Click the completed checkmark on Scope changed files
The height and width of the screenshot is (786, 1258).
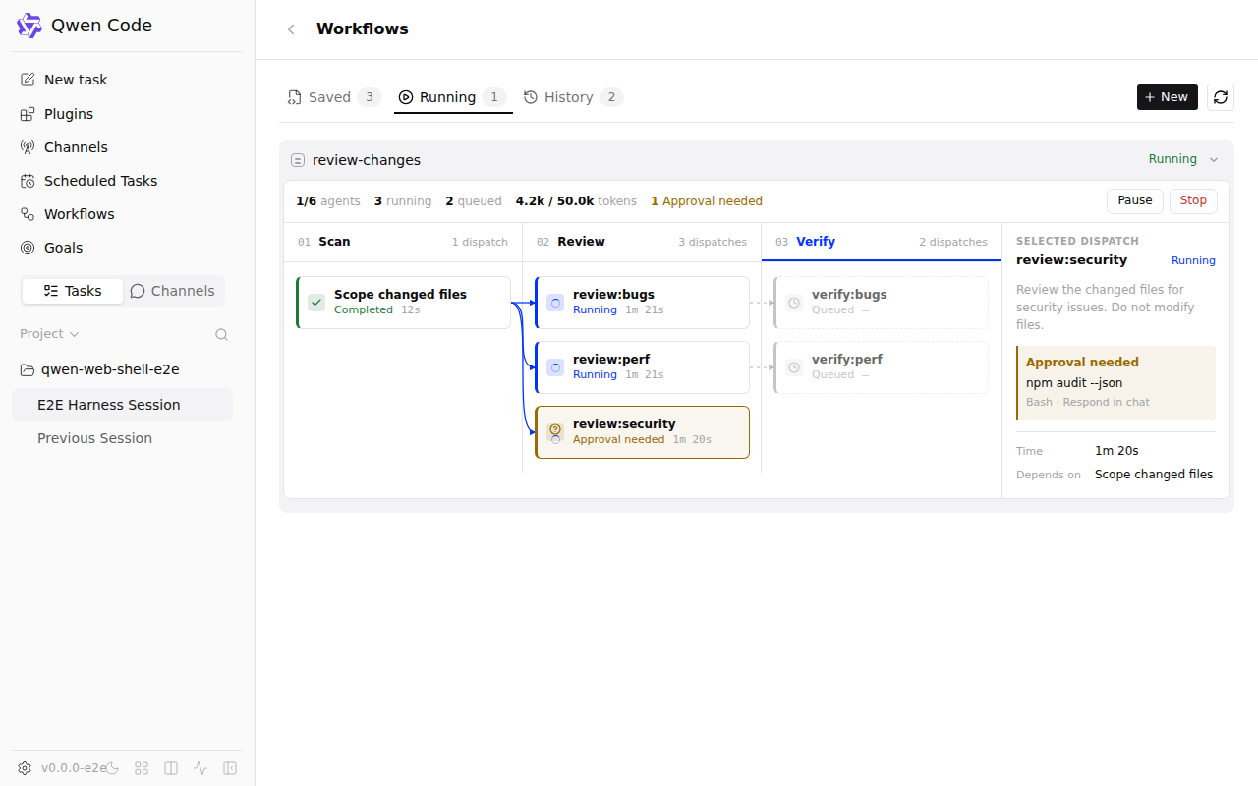click(316, 303)
